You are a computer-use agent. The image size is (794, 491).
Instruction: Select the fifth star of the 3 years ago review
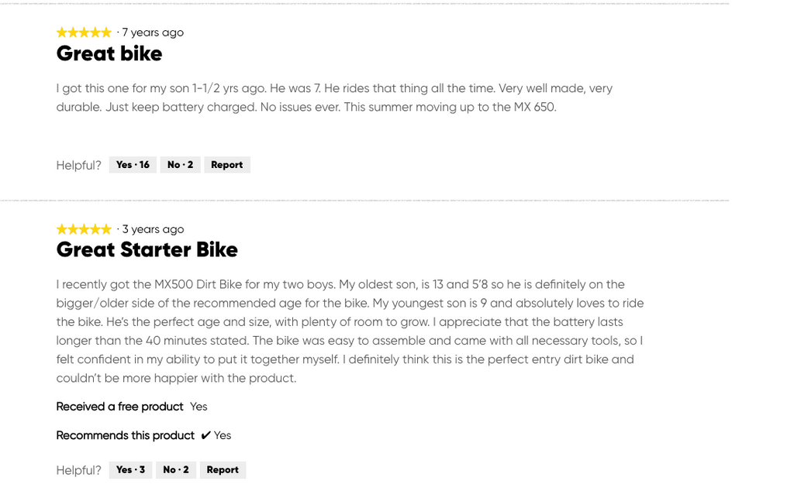(x=106, y=229)
